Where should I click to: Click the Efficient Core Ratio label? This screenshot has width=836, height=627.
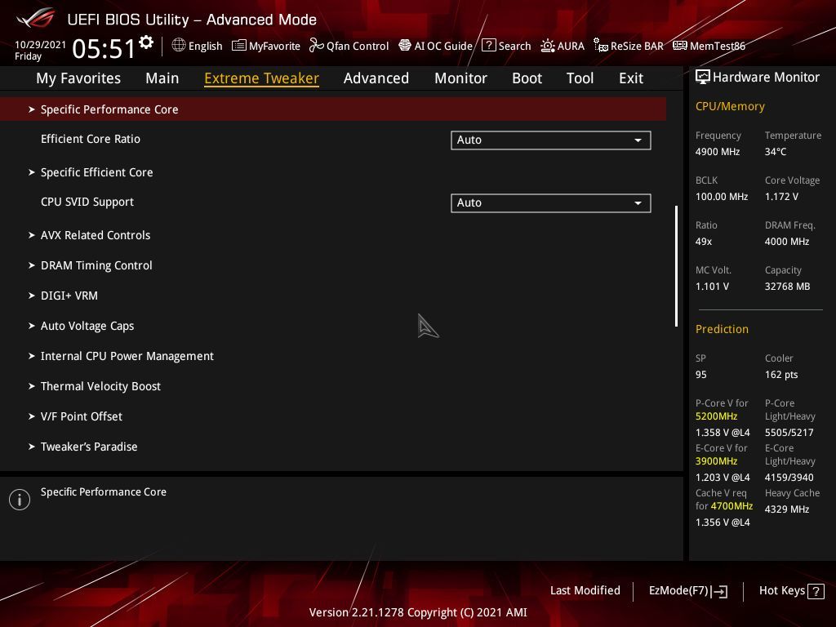click(91, 139)
